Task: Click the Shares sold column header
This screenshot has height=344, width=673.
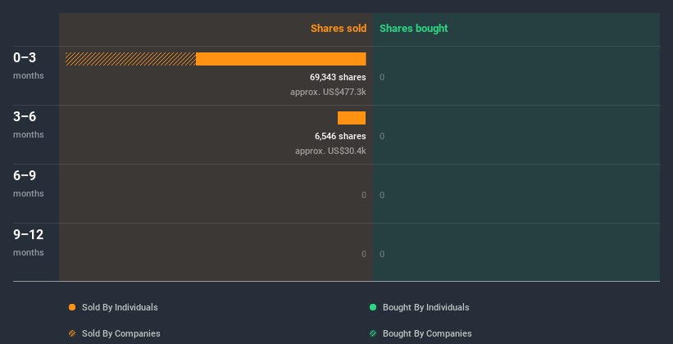Action: point(339,29)
